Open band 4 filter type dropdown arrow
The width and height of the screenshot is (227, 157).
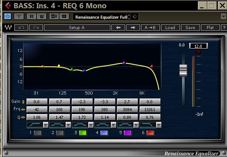pos(113,125)
